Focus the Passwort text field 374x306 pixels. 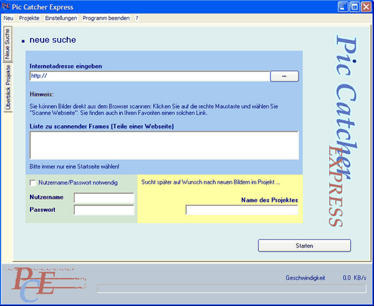(104, 210)
